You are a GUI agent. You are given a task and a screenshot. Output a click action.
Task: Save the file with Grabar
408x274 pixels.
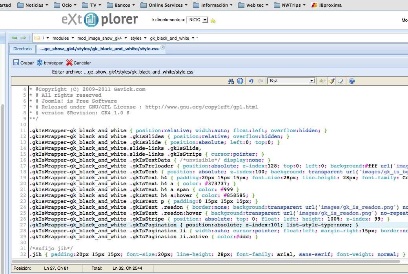pos(24,63)
